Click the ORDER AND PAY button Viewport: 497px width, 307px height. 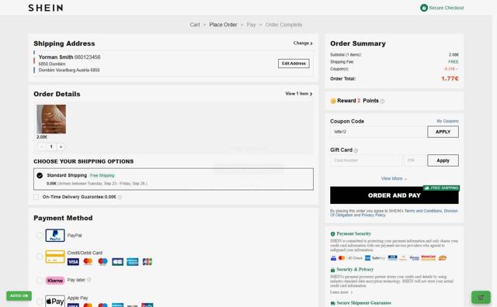pos(394,195)
